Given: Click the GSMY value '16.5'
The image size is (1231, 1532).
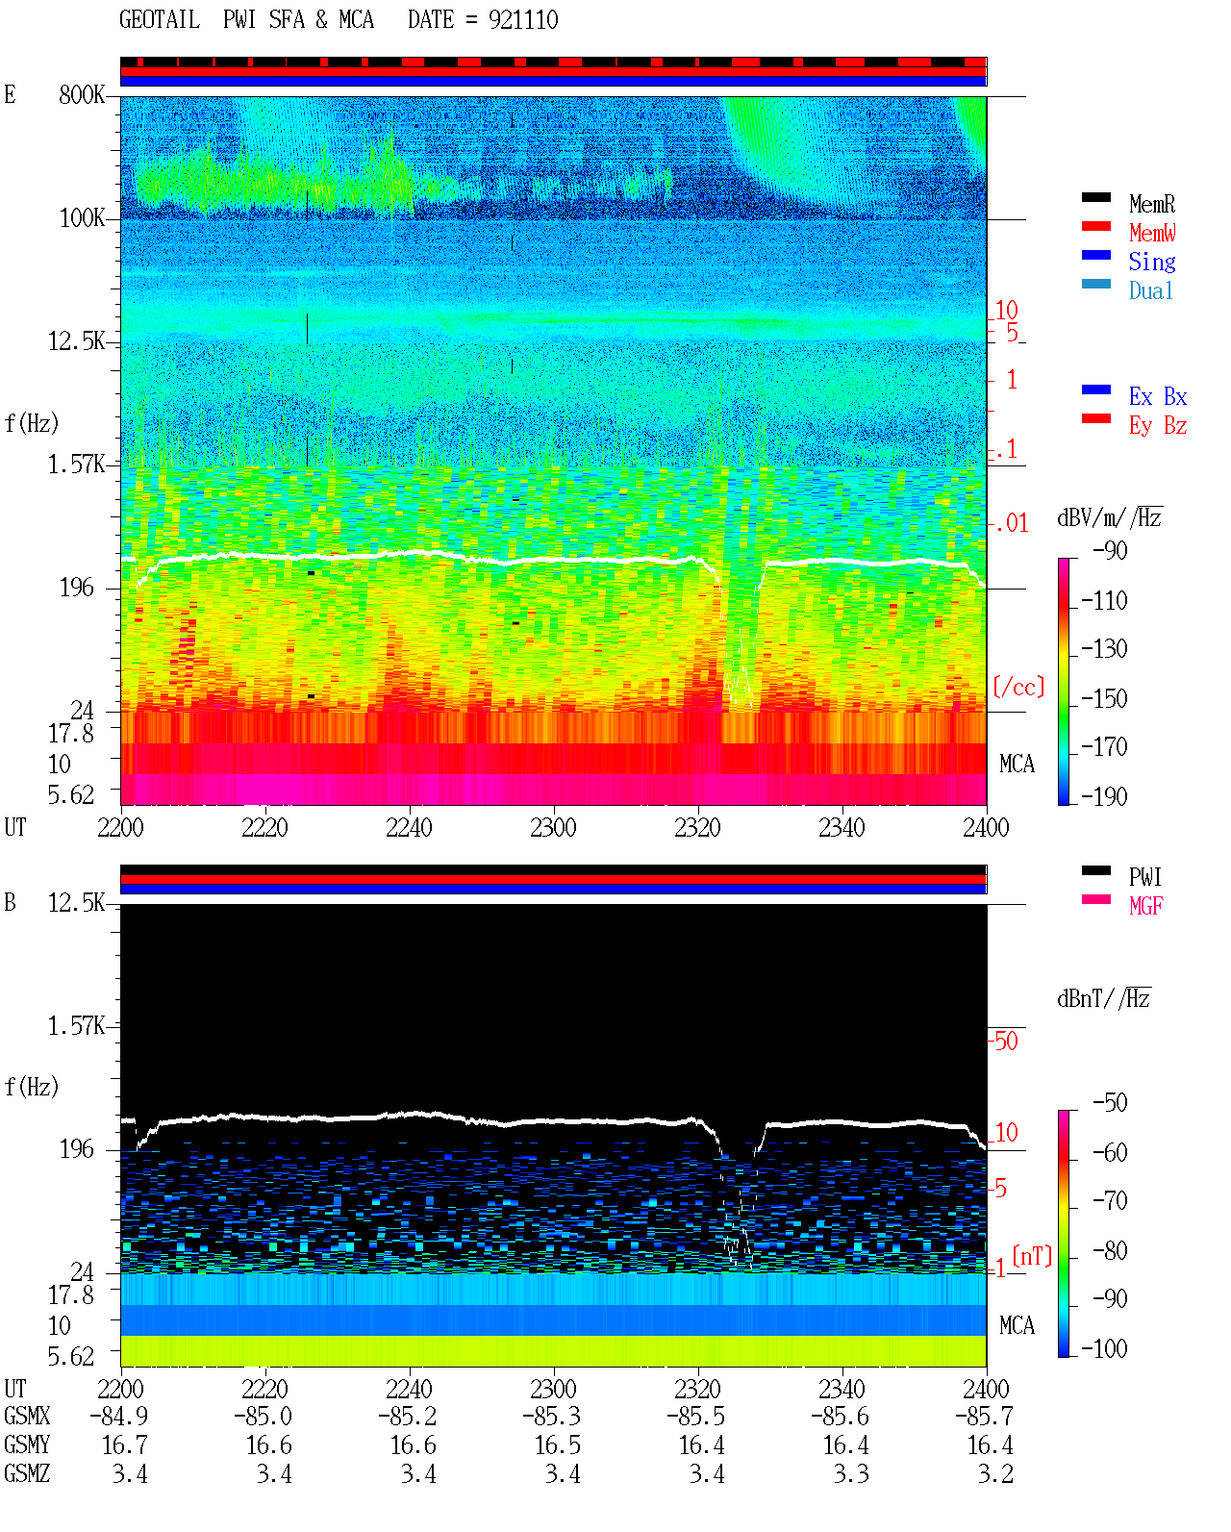Looking at the screenshot, I should click(x=558, y=1445).
